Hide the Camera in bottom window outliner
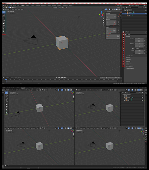Image resolution: width=149 pixels, height=170 pixels. click(142, 98)
